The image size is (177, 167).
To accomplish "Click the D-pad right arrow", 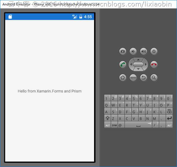I will [146, 64].
